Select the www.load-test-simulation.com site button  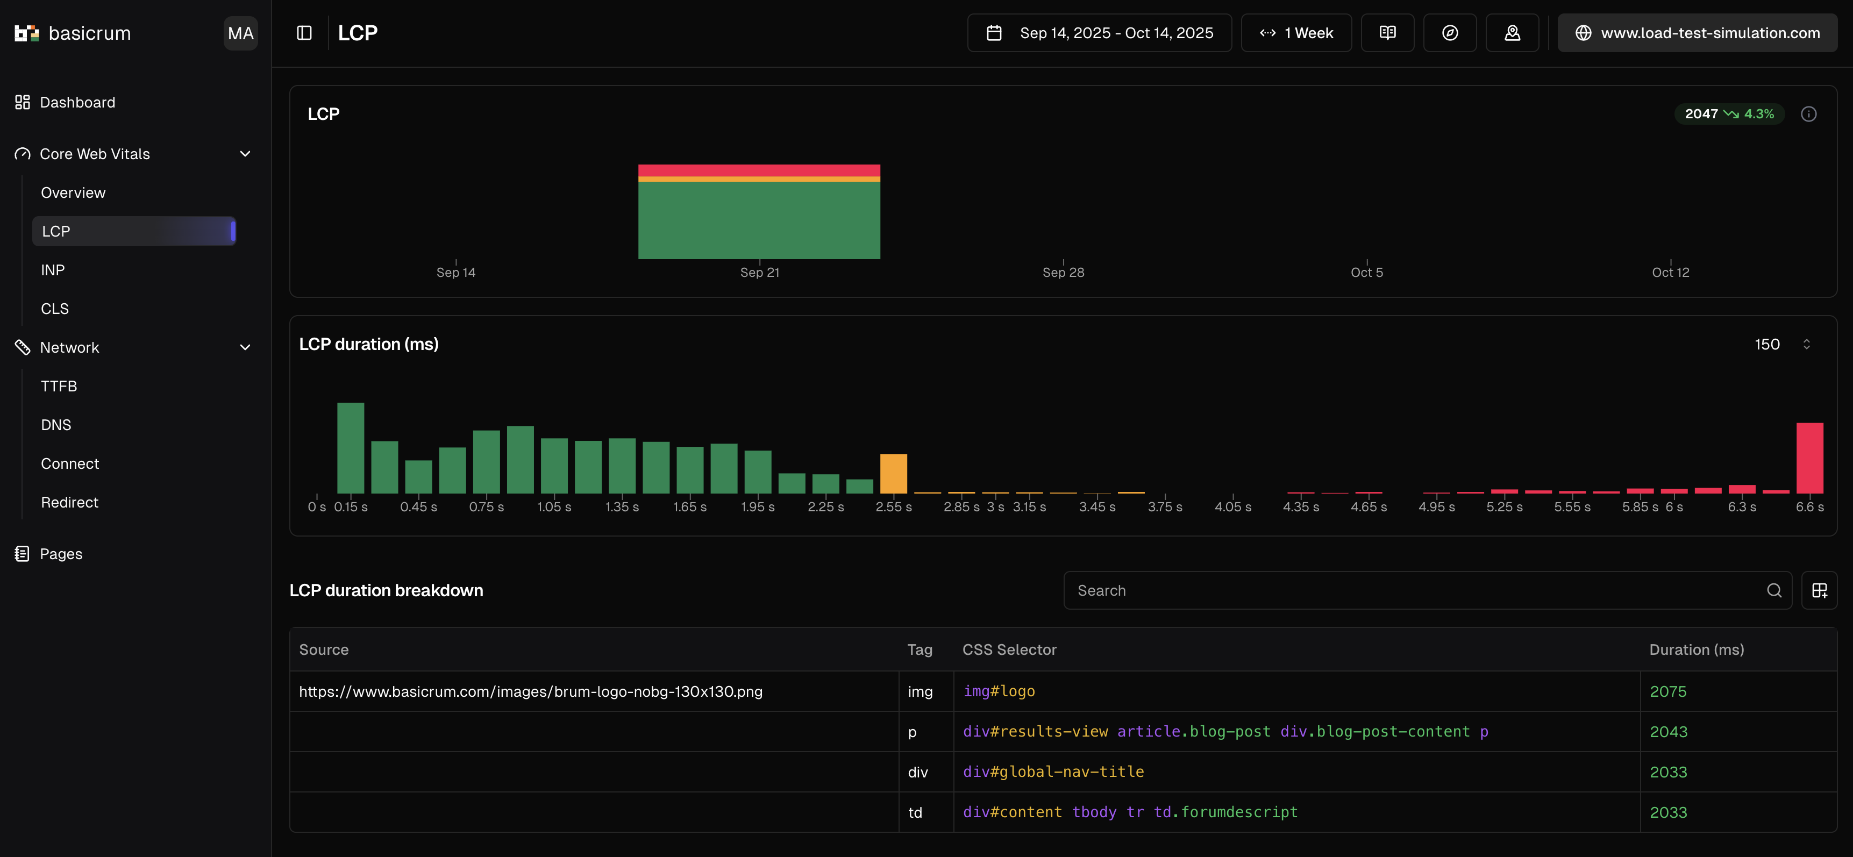(x=1697, y=33)
